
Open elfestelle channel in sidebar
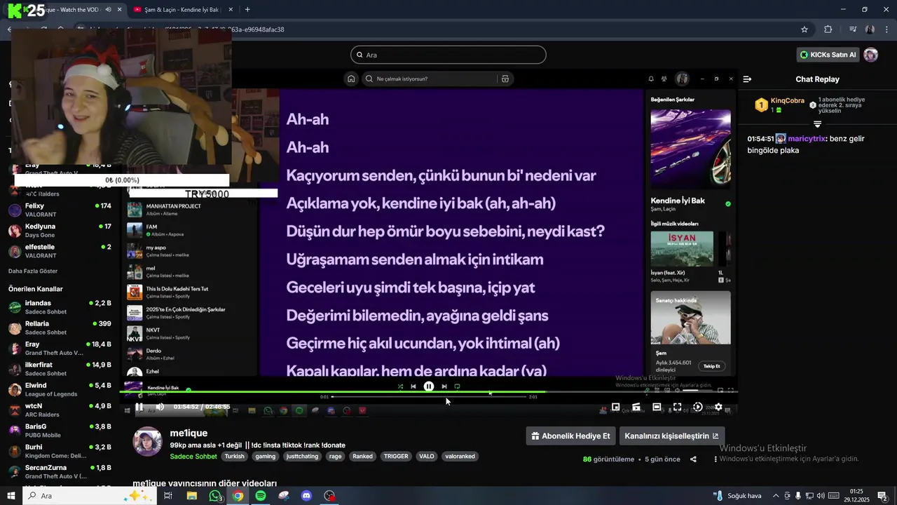(60, 251)
